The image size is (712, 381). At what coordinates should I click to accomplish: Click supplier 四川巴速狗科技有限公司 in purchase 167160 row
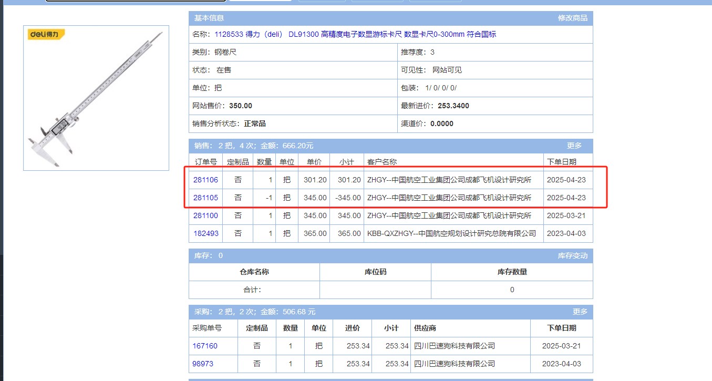coord(455,346)
